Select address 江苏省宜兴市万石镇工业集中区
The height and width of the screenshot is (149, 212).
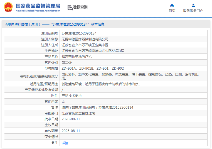[85, 45]
